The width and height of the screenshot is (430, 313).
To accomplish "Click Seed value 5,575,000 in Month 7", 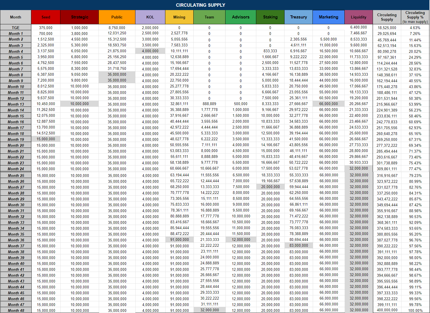I will pos(46,68).
